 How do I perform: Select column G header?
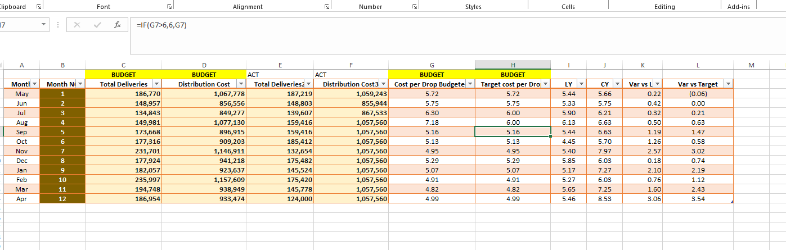tap(432, 65)
